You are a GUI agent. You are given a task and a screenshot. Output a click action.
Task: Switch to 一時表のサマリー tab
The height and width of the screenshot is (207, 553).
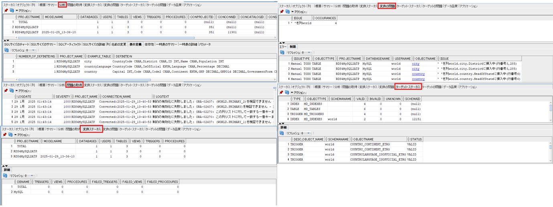[x=167, y=44]
